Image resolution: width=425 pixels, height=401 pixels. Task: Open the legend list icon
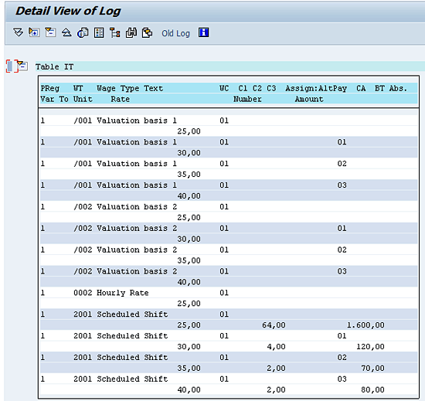[x=99, y=32]
